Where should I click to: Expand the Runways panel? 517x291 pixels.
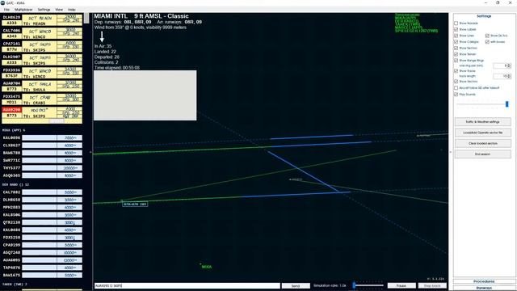[x=484, y=288]
